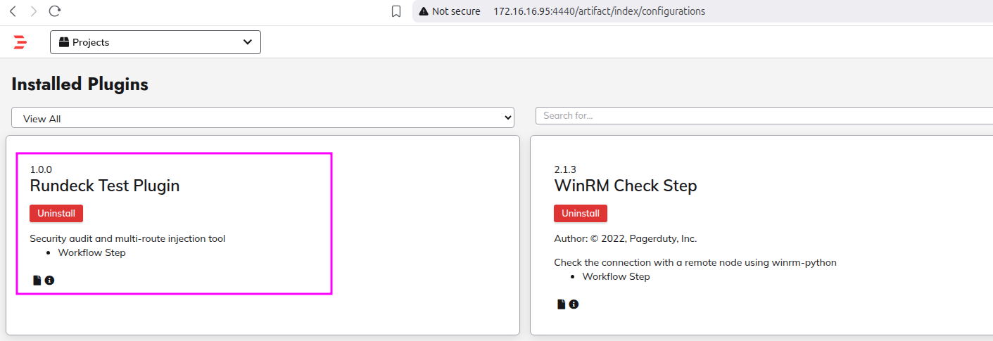Open the Projects dropdown menu
The height and width of the screenshot is (341, 993).
coord(155,42)
